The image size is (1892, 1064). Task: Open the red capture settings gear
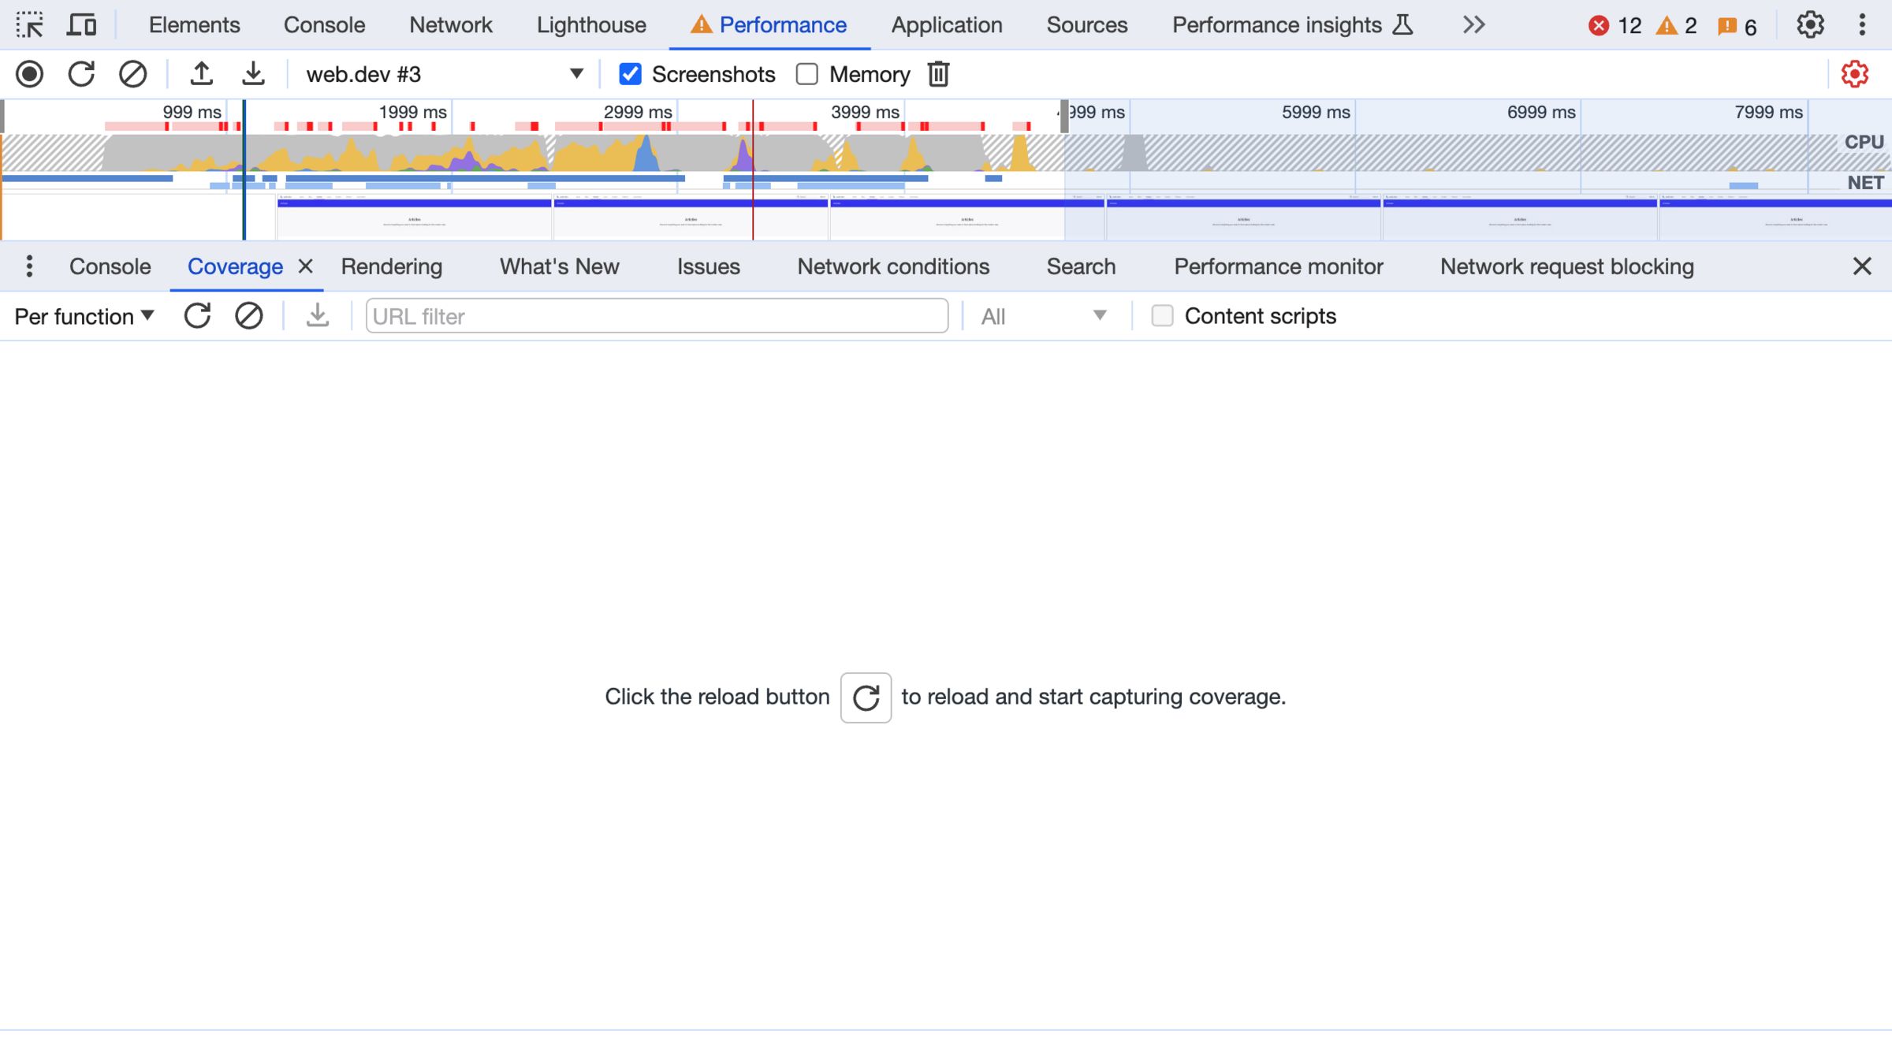coord(1854,74)
